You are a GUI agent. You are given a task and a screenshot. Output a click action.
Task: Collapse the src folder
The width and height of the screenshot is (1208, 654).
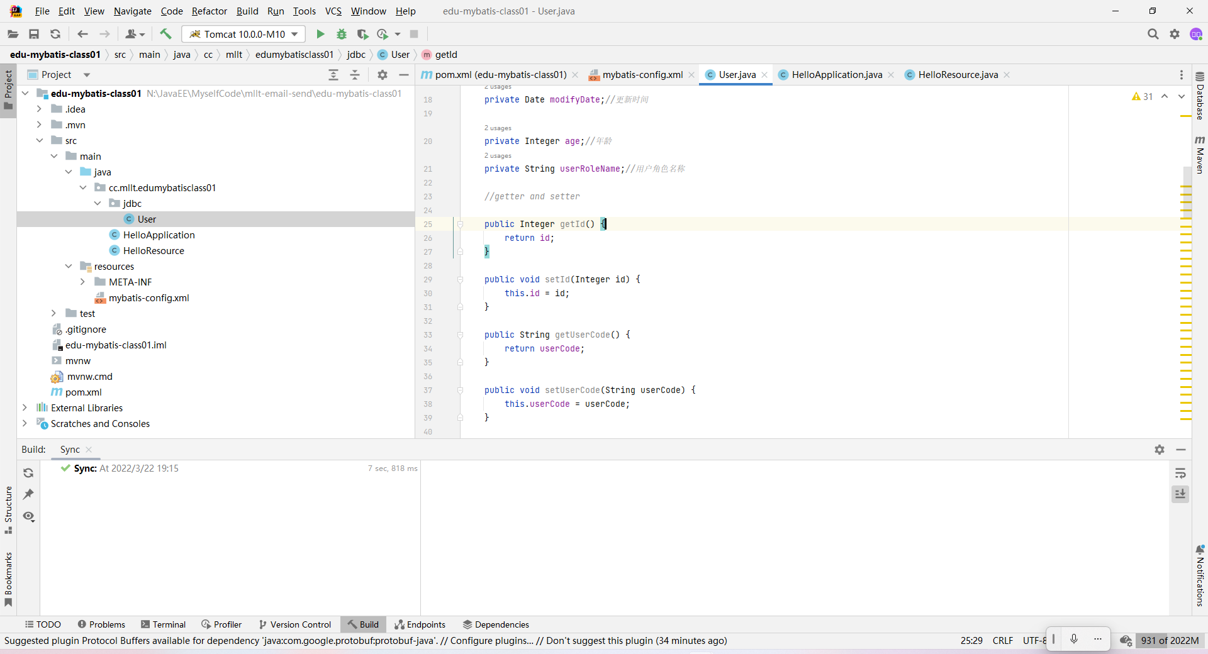[39, 140]
